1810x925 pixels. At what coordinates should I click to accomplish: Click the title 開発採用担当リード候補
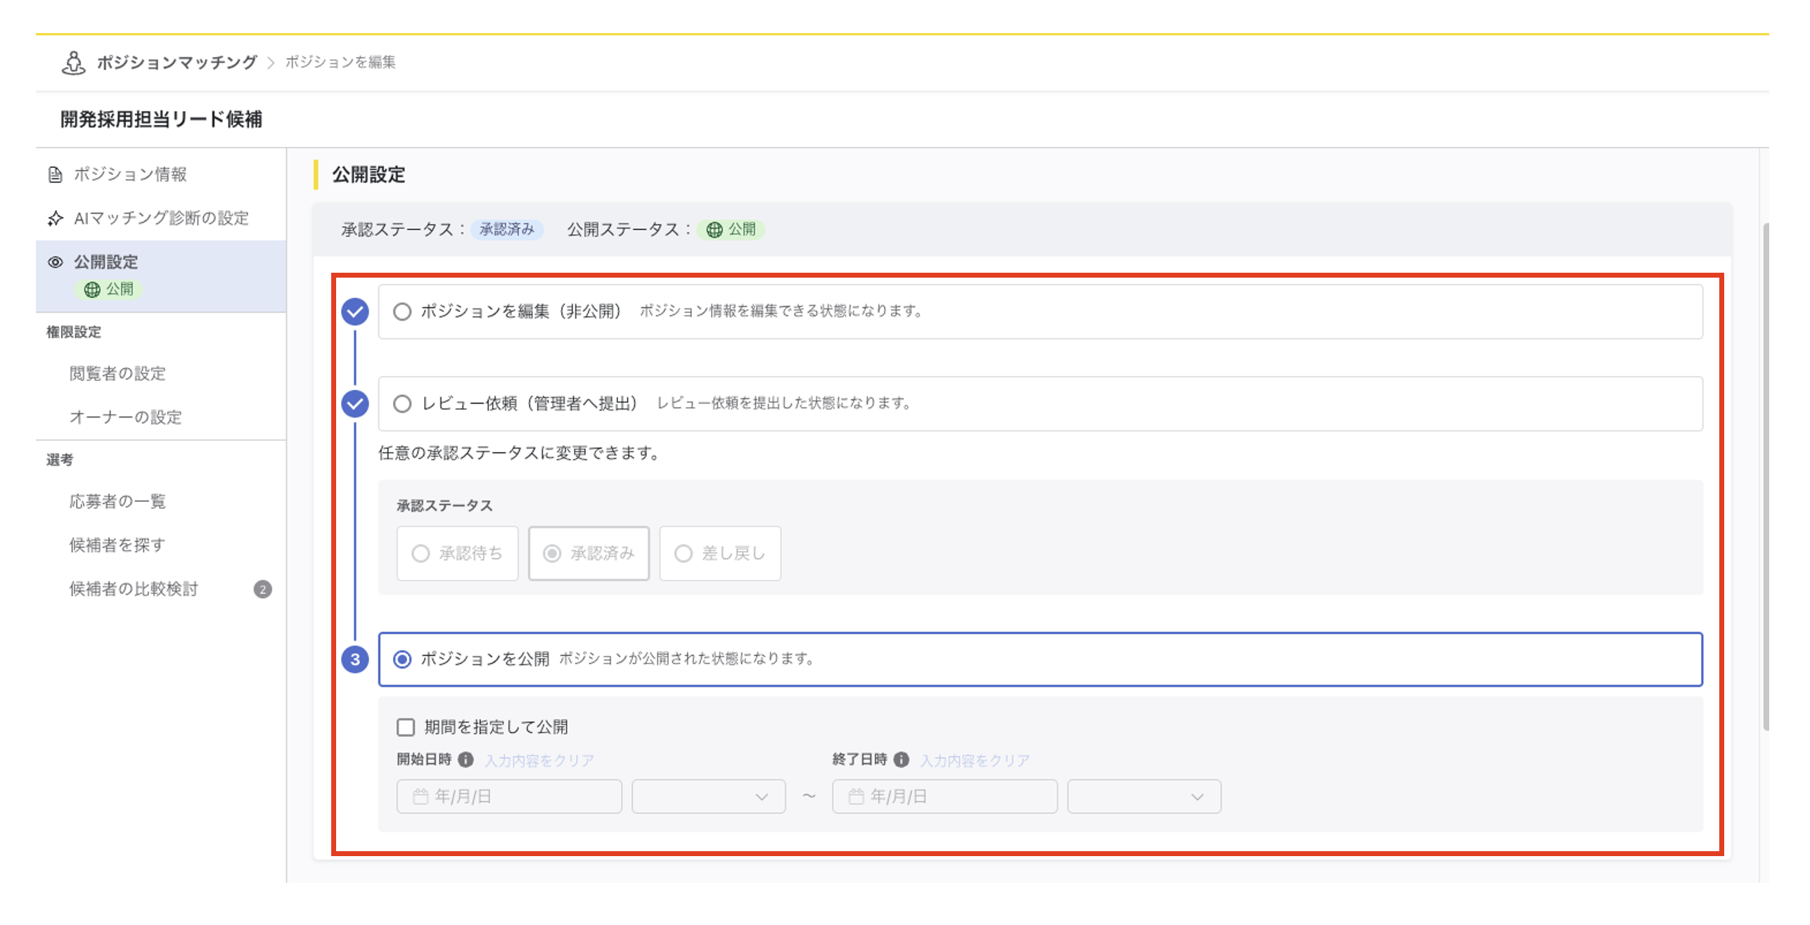click(x=161, y=119)
